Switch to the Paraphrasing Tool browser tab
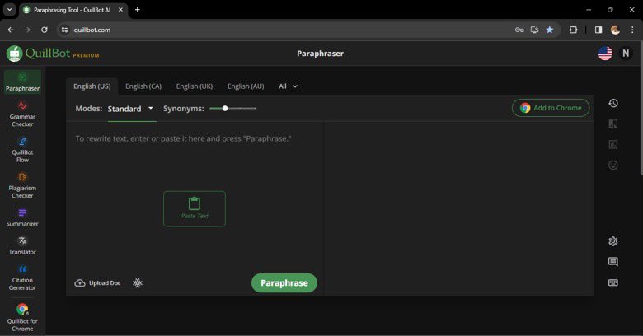Image resolution: width=643 pixels, height=336 pixels. pyautogui.click(x=73, y=10)
